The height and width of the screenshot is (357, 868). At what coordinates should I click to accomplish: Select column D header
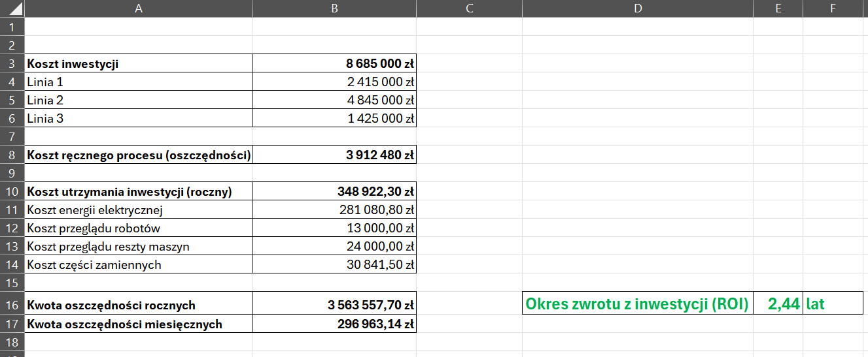[638, 8]
